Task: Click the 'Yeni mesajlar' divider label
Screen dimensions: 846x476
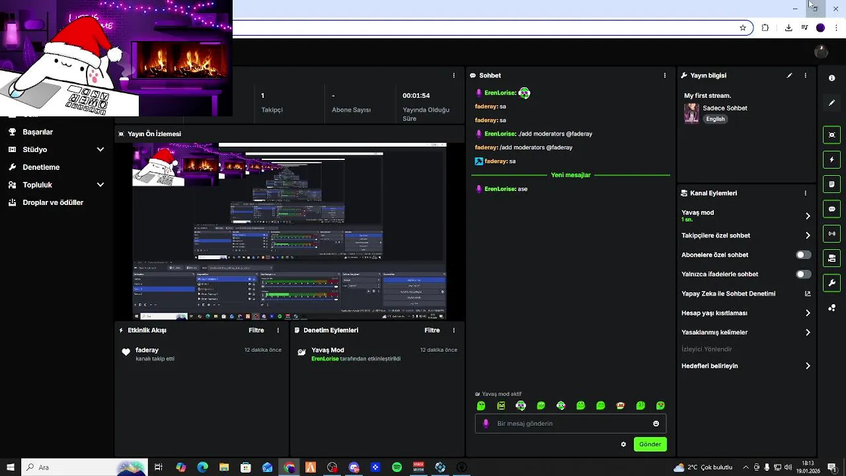Action: point(570,175)
